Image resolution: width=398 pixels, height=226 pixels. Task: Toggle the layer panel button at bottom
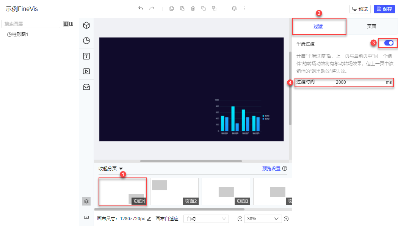(x=86, y=201)
